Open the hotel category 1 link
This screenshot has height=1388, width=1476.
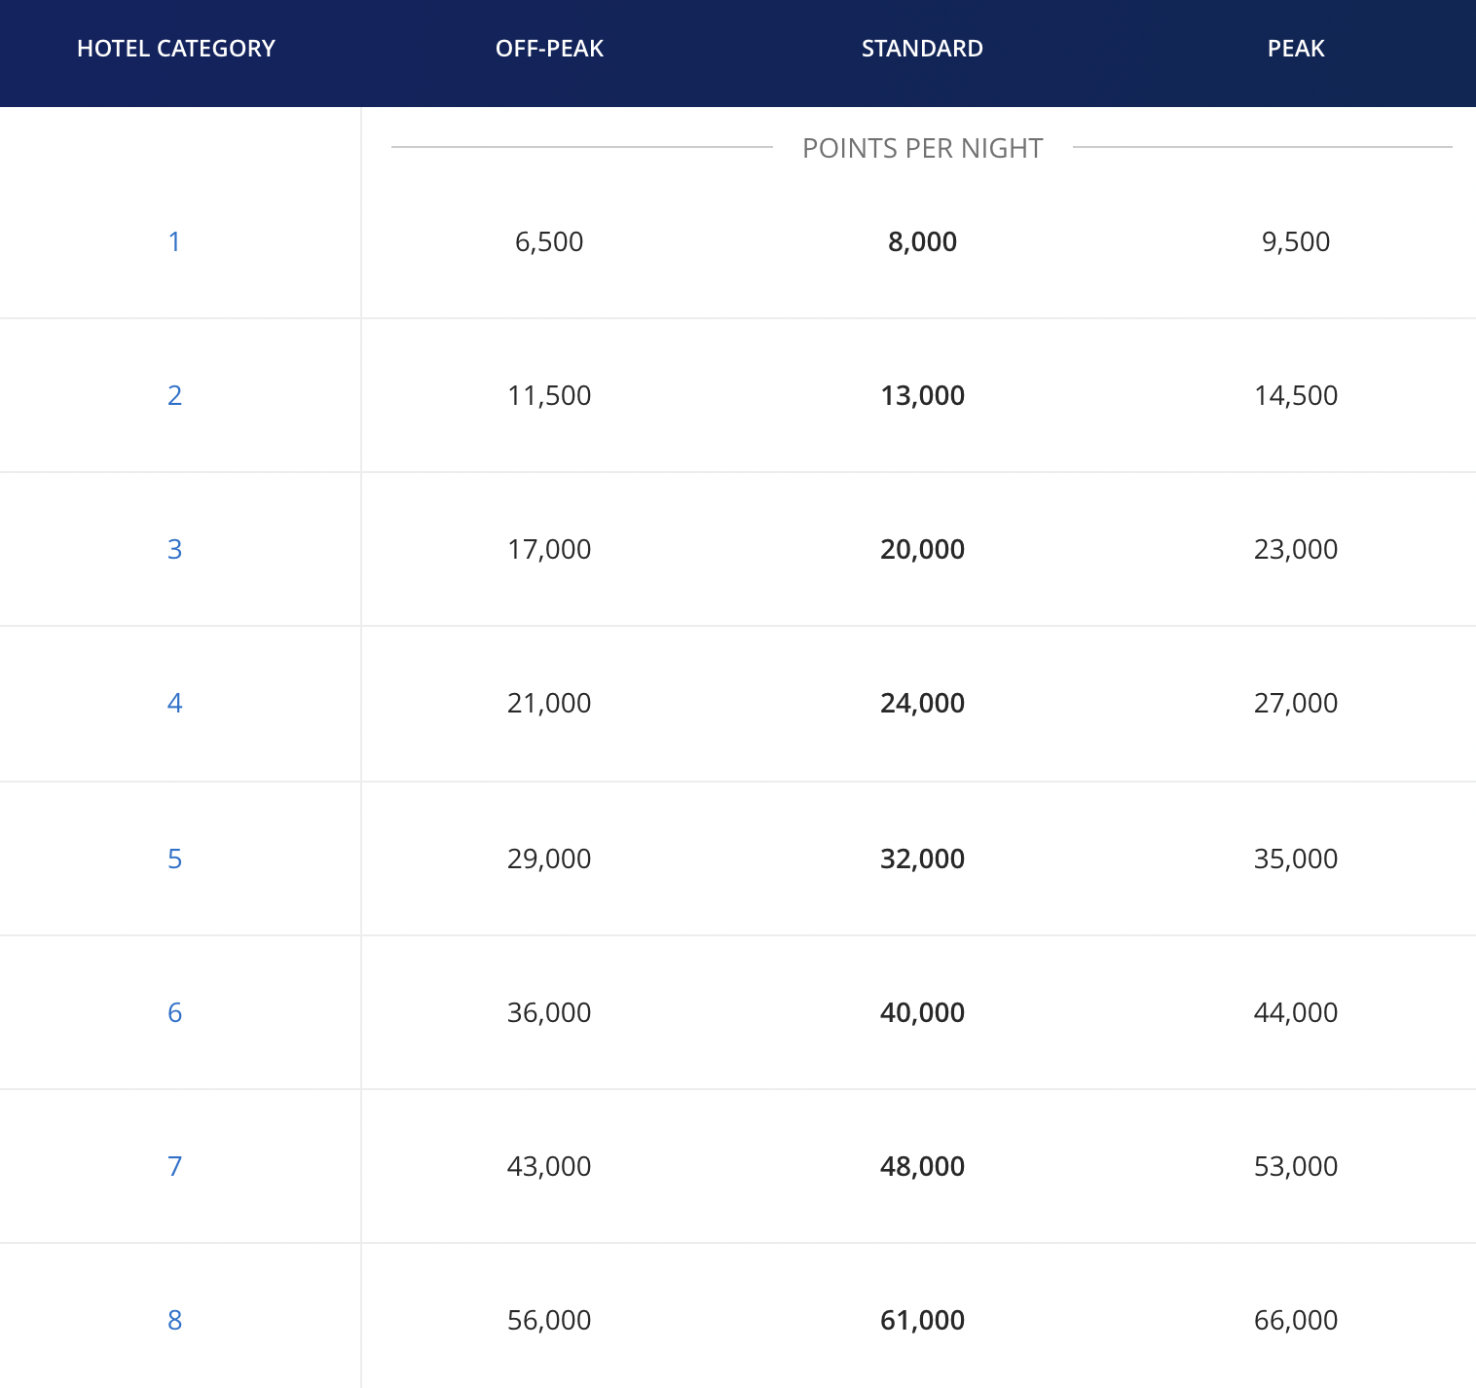coord(174,241)
